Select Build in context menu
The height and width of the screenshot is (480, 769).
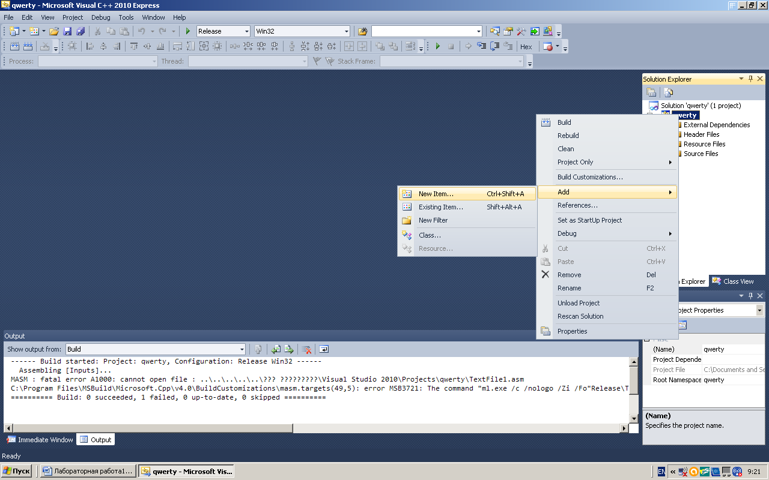point(607,122)
